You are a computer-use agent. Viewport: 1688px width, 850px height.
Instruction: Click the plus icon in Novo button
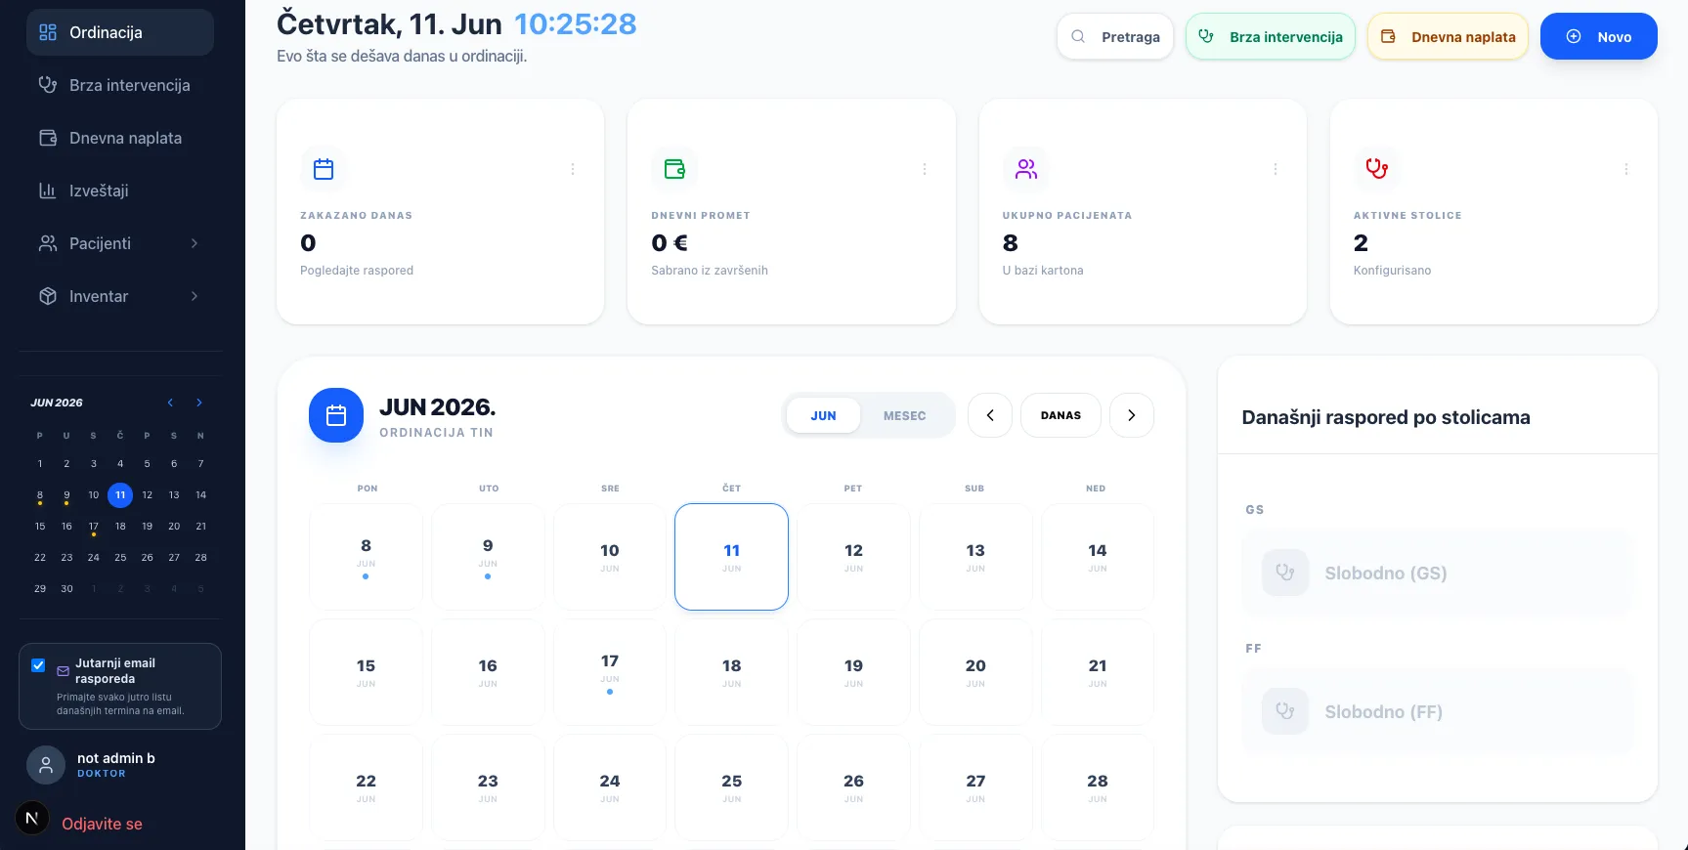click(x=1574, y=37)
